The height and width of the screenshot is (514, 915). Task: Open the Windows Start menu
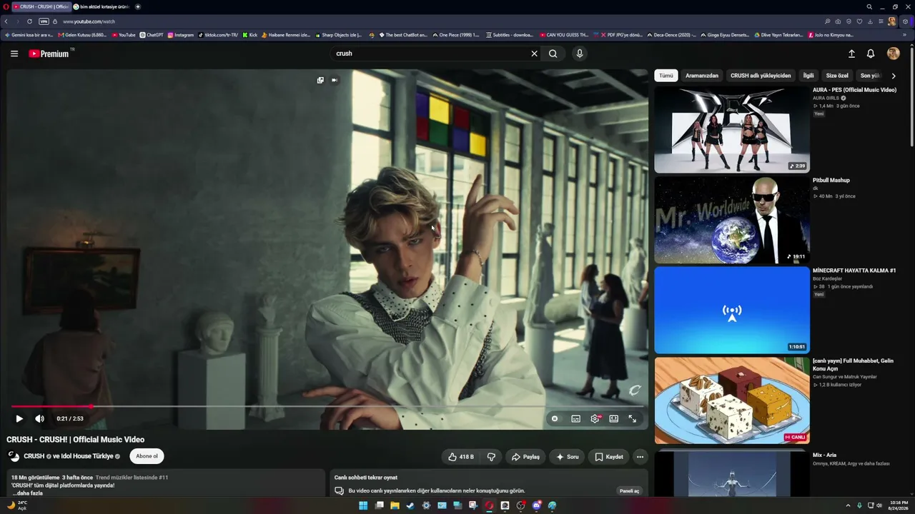(x=363, y=505)
